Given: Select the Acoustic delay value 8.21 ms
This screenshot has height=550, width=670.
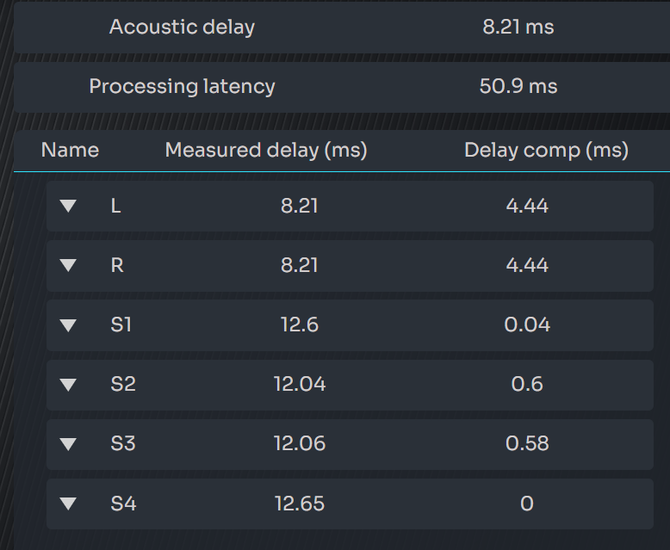Looking at the screenshot, I should pos(518,28).
